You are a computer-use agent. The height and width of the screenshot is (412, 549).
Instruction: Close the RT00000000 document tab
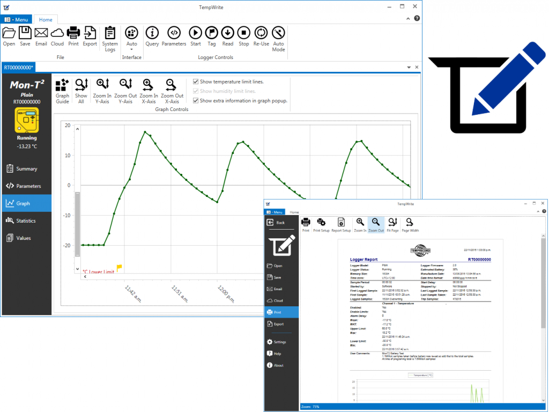click(417, 67)
